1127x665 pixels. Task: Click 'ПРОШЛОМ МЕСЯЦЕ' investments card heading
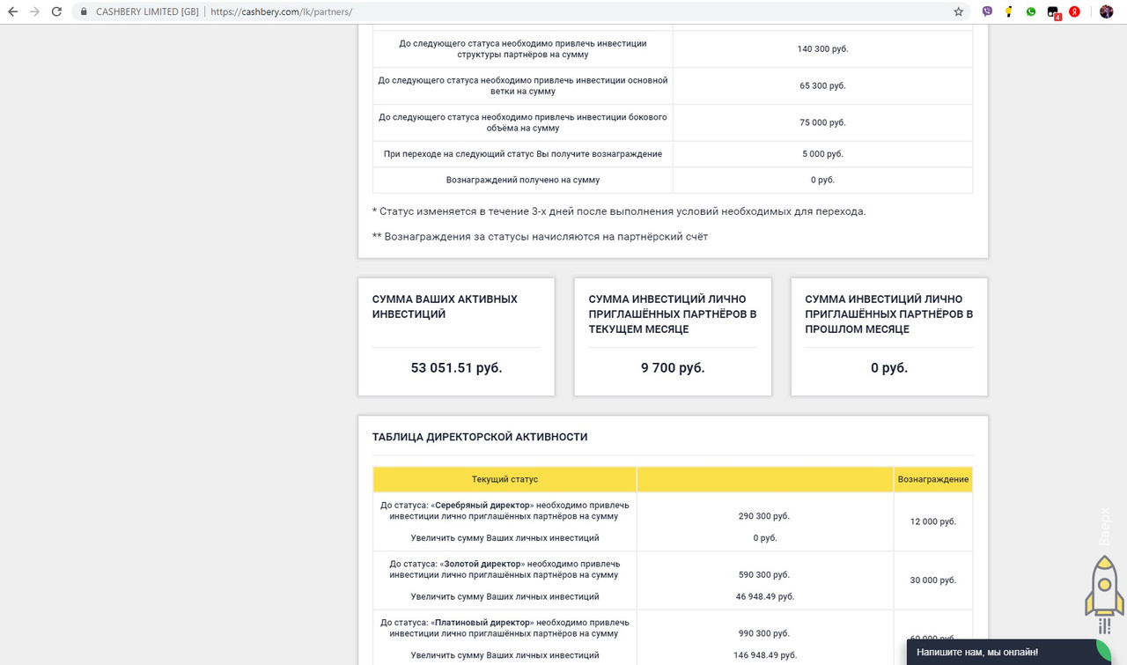pyautogui.click(x=888, y=314)
